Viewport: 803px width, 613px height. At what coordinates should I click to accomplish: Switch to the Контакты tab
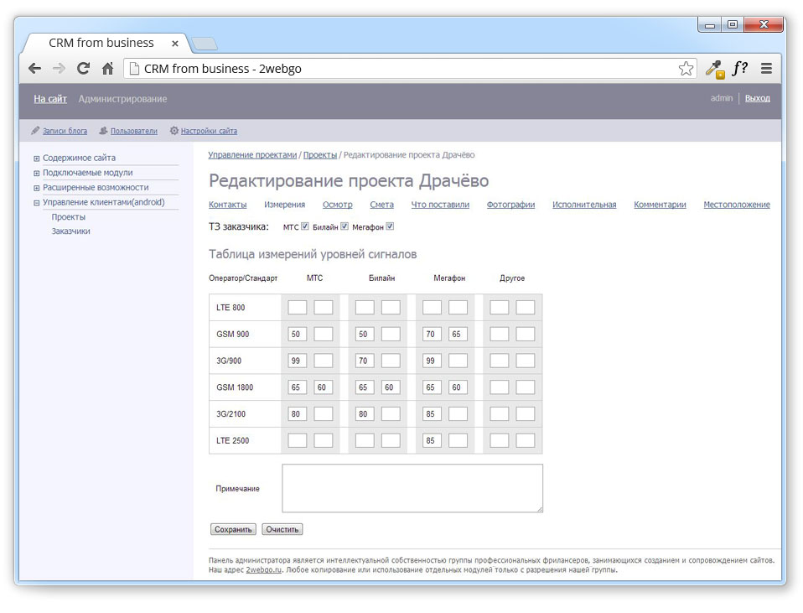tap(227, 205)
